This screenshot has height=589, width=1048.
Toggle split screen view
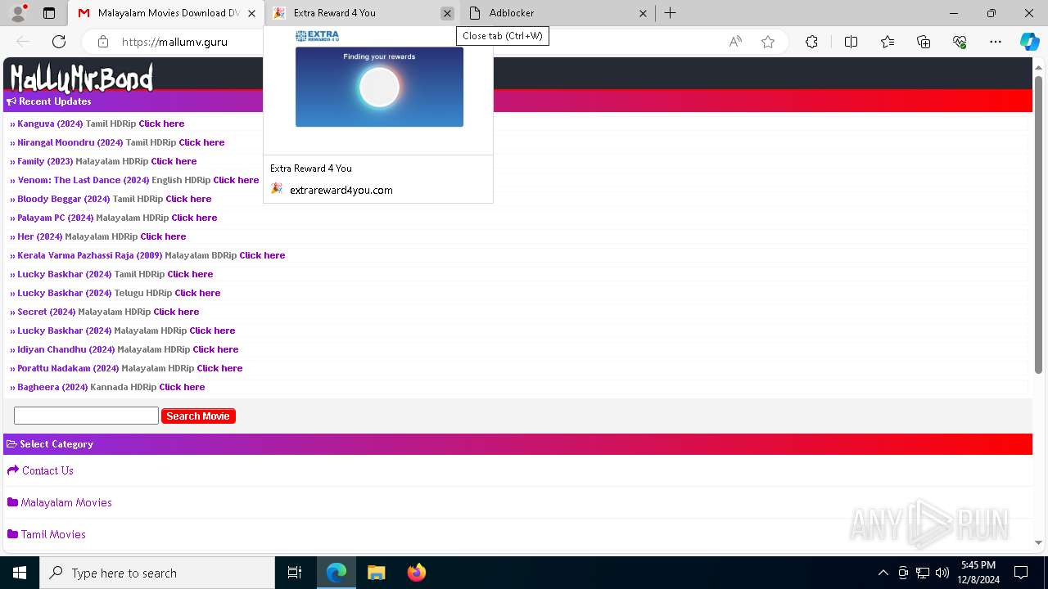point(851,42)
